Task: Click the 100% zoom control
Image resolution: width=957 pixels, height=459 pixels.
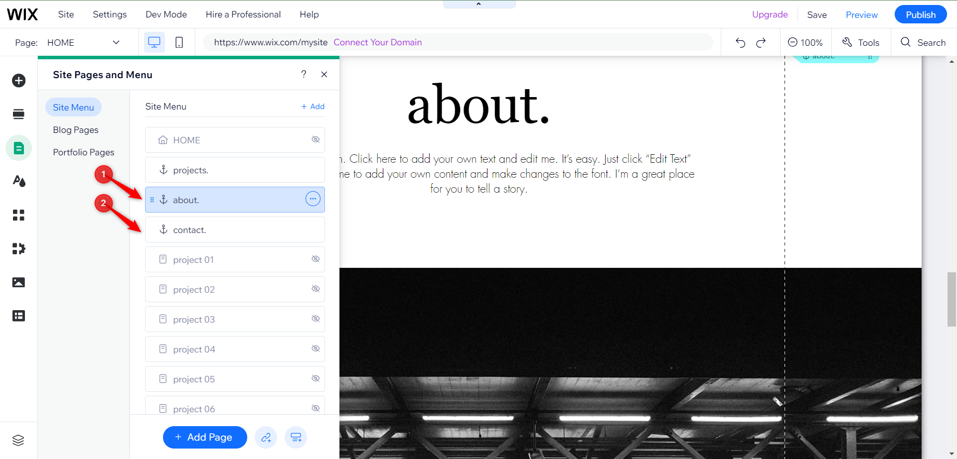Action: point(805,42)
